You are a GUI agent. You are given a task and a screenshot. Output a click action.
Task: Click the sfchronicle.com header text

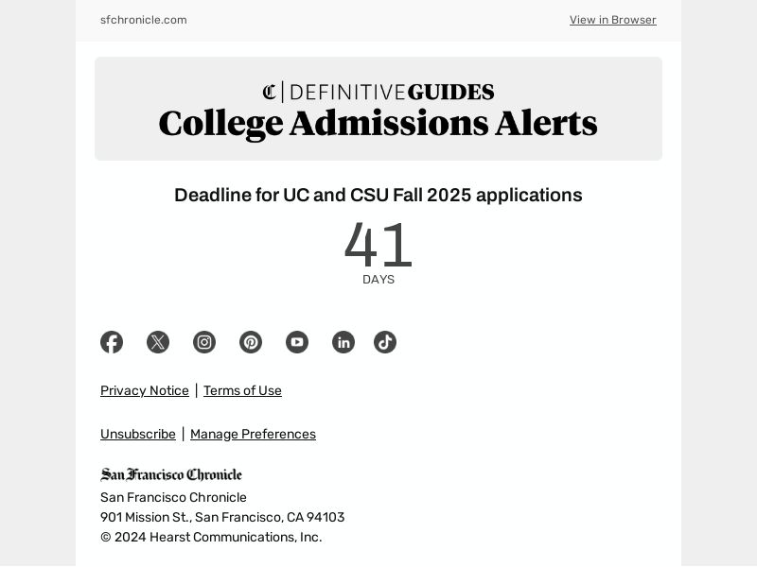(144, 20)
